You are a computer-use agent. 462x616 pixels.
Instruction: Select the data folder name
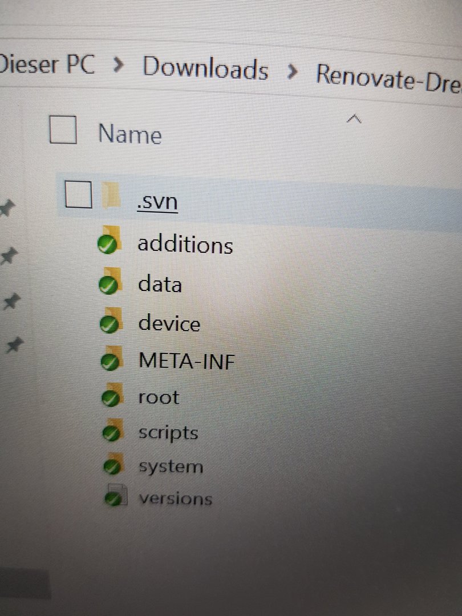pos(160,283)
